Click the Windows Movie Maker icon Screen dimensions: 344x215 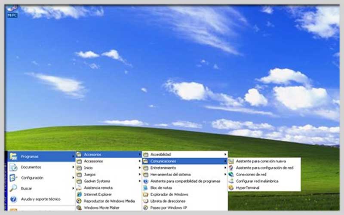pos(79,208)
